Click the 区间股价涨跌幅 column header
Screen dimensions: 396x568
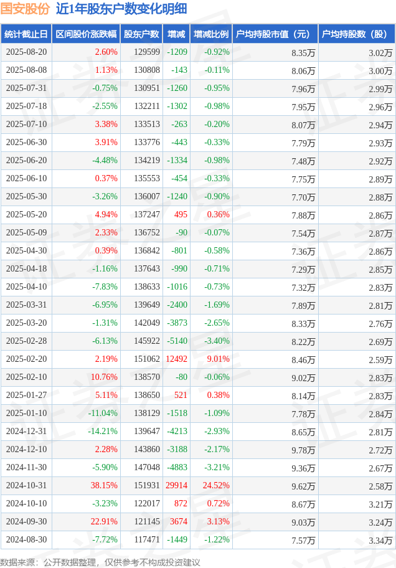click(x=85, y=34)
